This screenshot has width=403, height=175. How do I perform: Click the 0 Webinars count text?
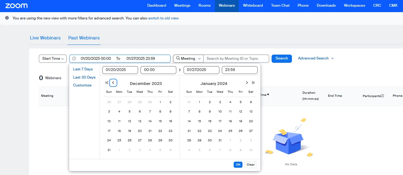(x=50, y=78)
